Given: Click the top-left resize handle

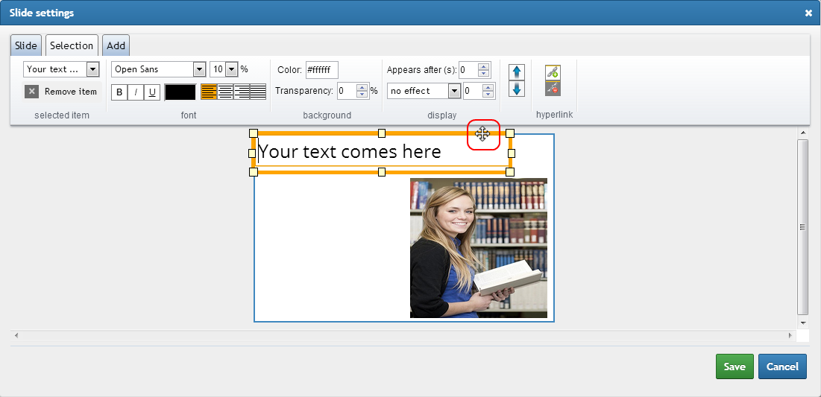Looking at the screenshot, I should coord(254,133).
